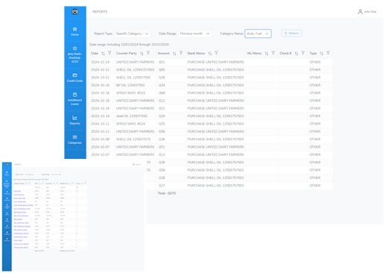390x273 pixels.
Task: Filter the My Memo column
Action: click(x=273, y=53)
